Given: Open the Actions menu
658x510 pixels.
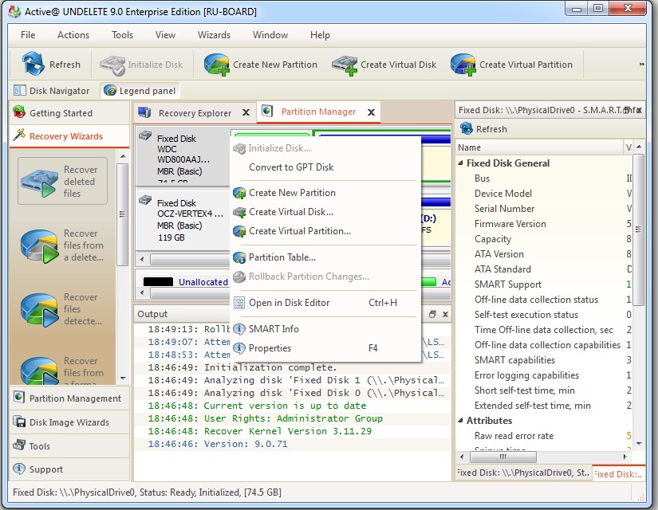Looking at the screenshot, I should (x=73, y=35).
